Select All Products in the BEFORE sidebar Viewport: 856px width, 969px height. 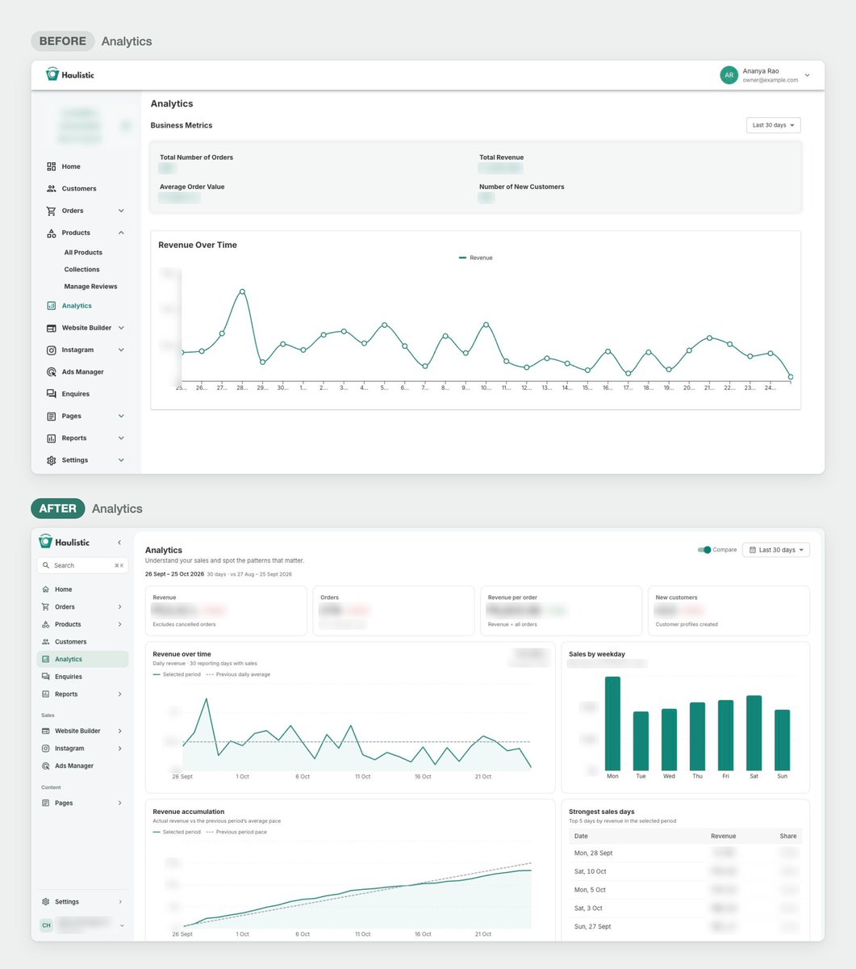83,253
